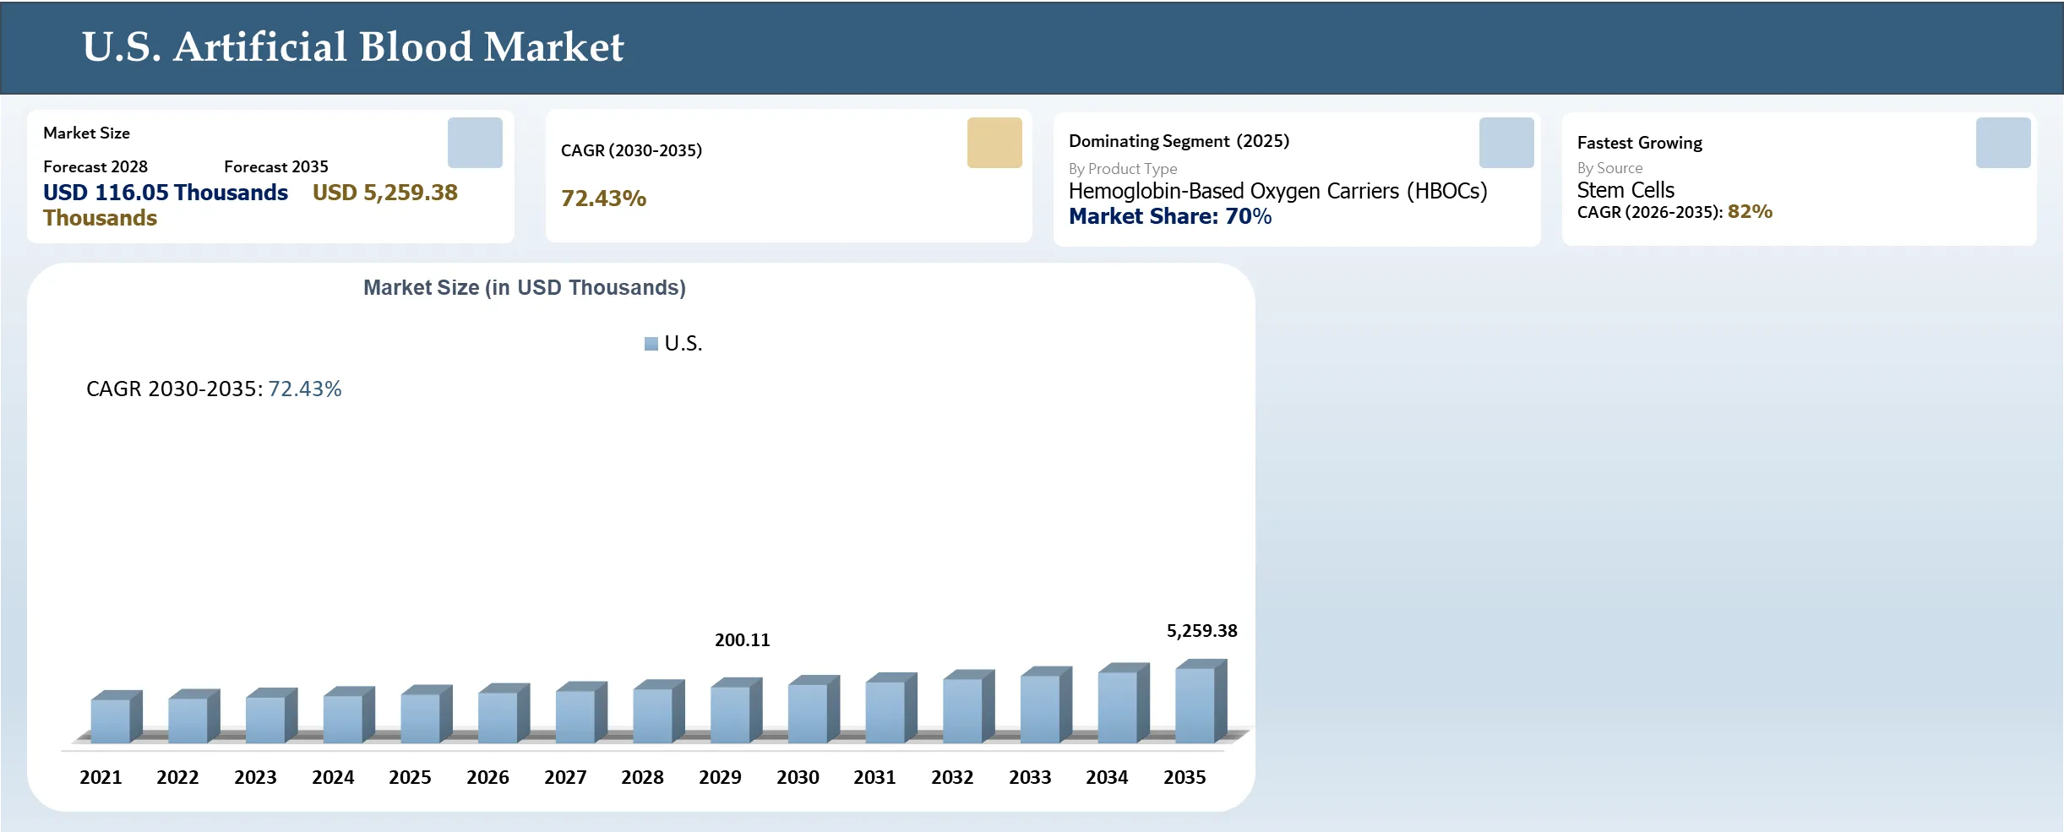Click 'Fastest Growing' heading
The image size is (2064, 832).
point(1640,143)
